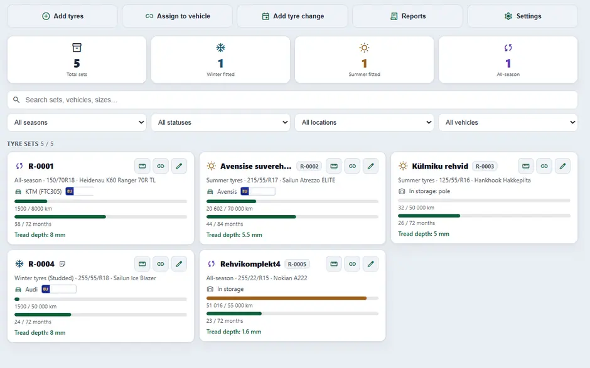Click the link icon on R-0001 card
The height and width of the screenshot is (368, 590).
[161, 166]
